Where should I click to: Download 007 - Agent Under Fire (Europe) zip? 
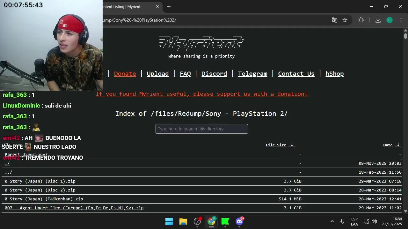click(74, 208)
